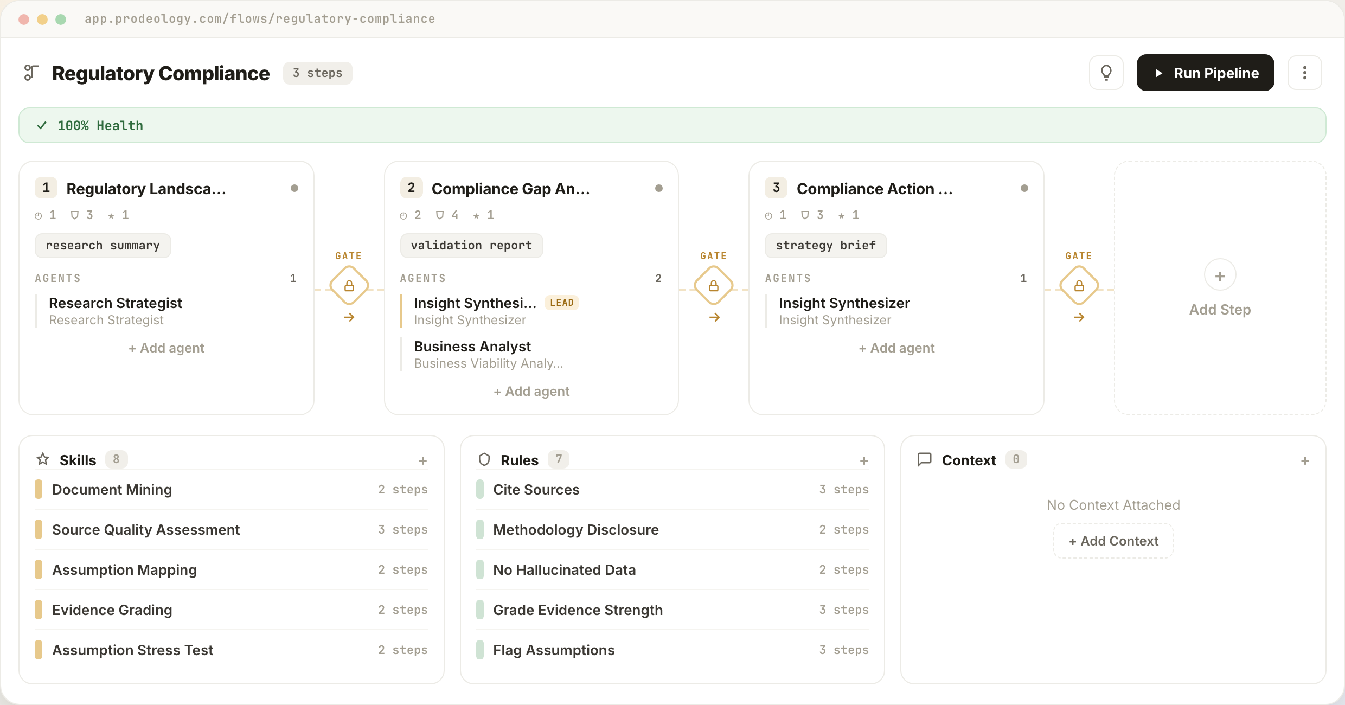
Task: Open Methodology Disclosure rule
Action: point(672,530)
